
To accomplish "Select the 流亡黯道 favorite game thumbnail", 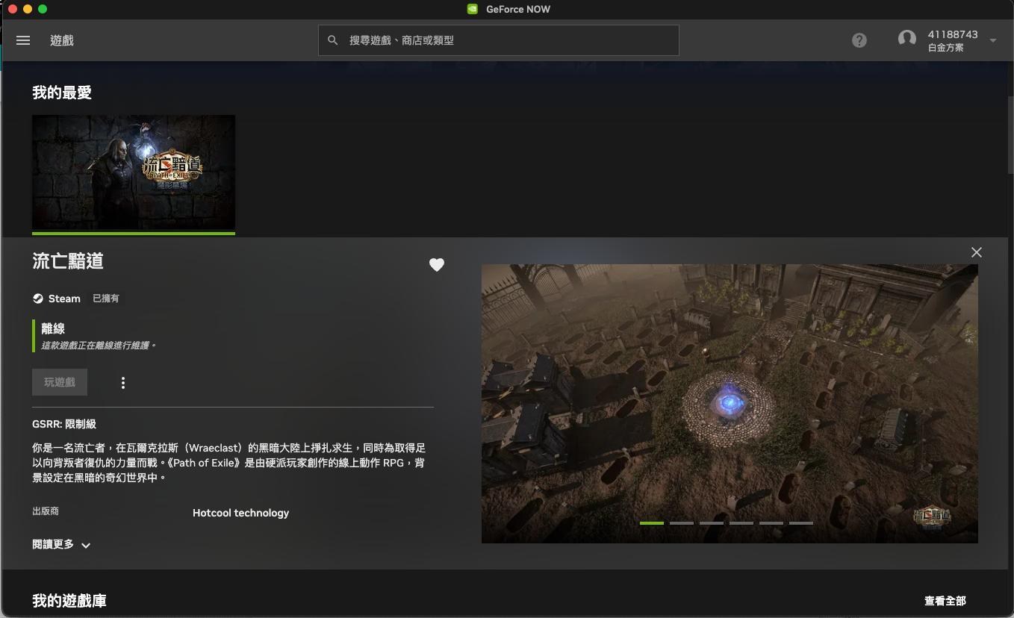I will pyautogui.click(x=134, y=173).
